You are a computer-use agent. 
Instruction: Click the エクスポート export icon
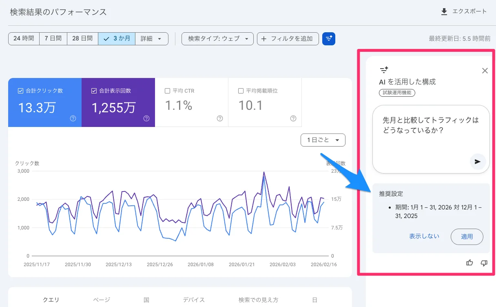click(x=444, y=12)
